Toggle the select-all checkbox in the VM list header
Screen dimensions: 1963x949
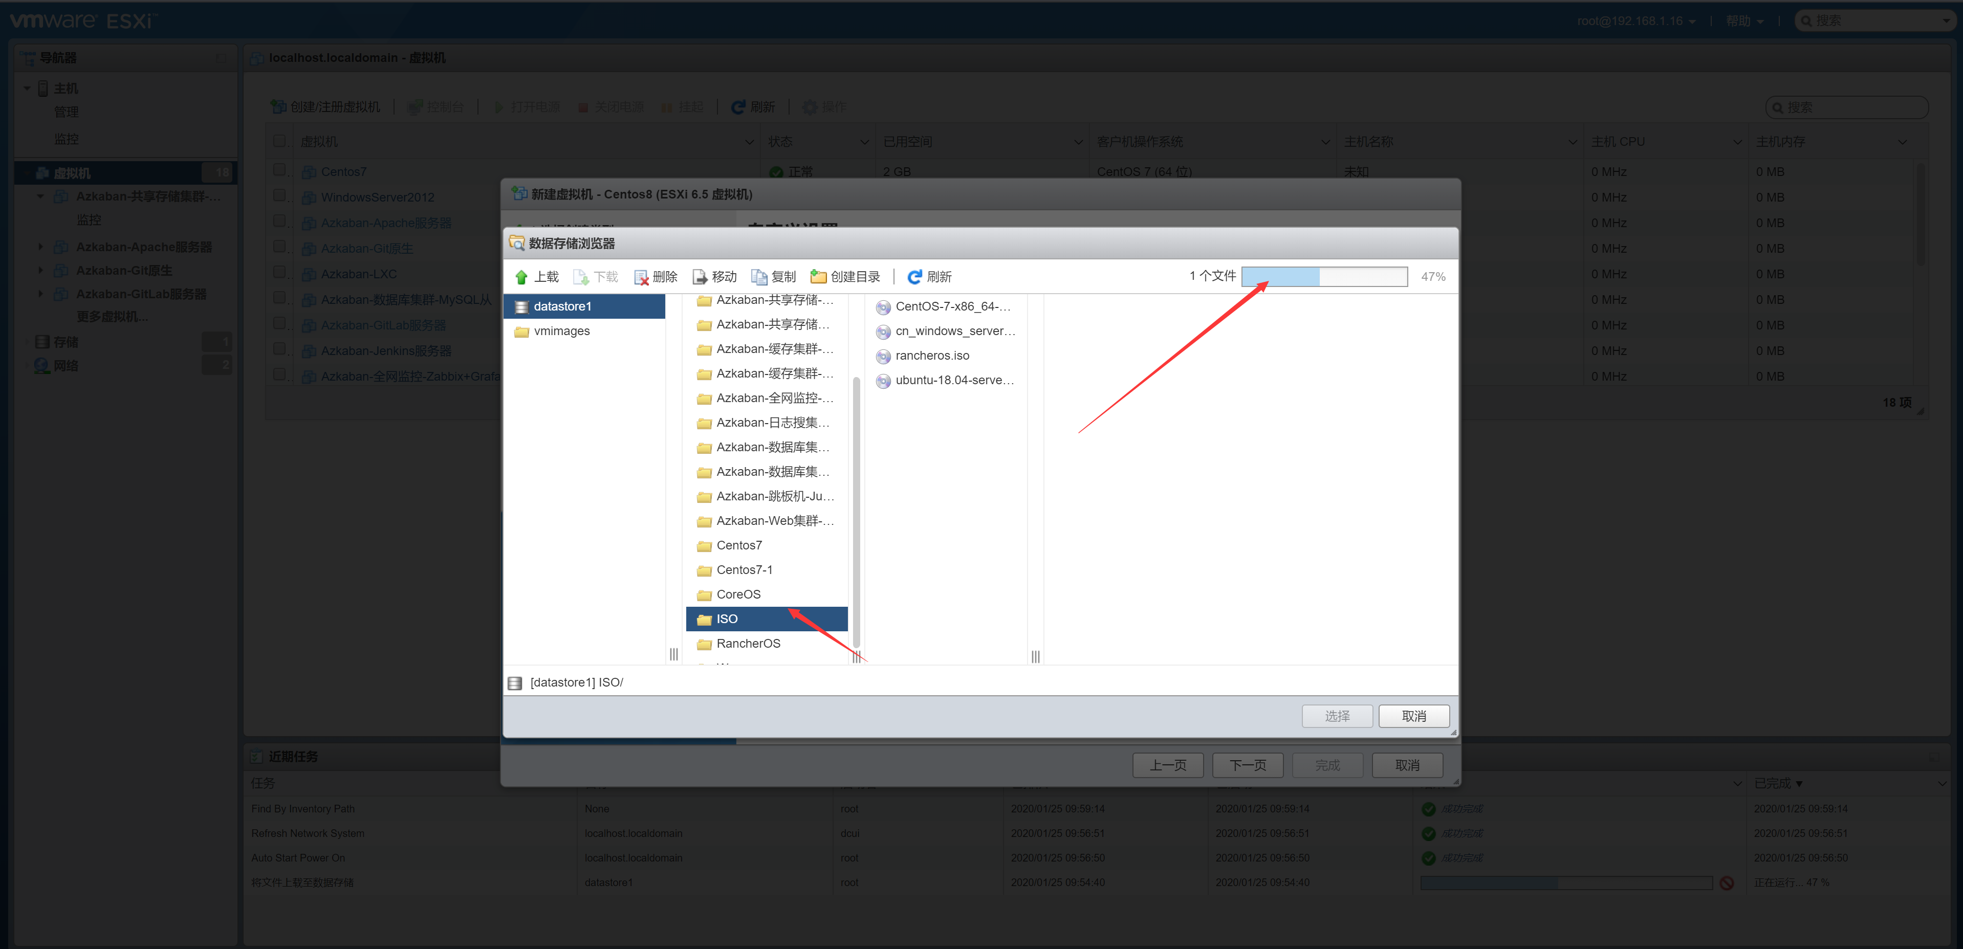(280, 141)
